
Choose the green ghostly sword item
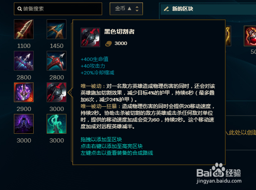(x=56, y=124)
